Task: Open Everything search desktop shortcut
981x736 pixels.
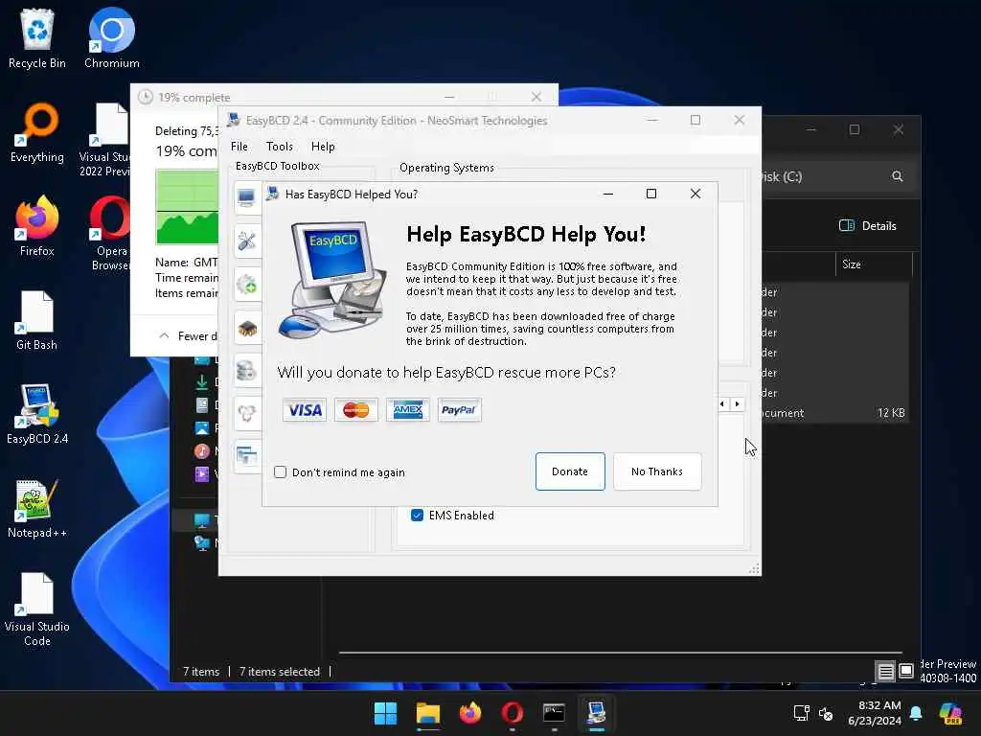Action: click(37, 132)
